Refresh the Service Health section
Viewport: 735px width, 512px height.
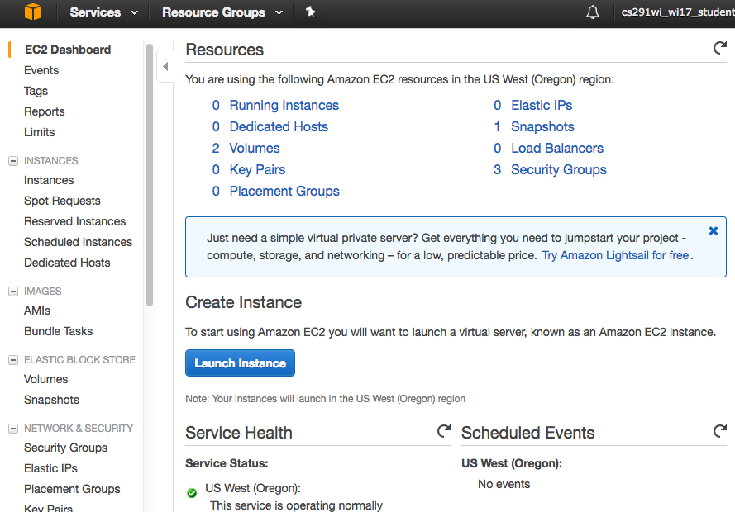click(444, 431)
